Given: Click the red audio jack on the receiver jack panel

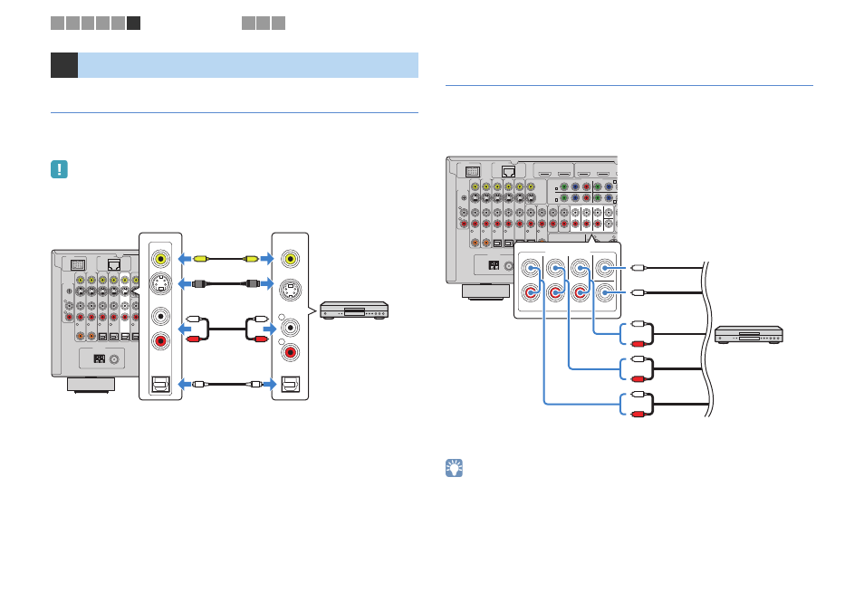Looking at the screenshot, I should tap(160, 341).
